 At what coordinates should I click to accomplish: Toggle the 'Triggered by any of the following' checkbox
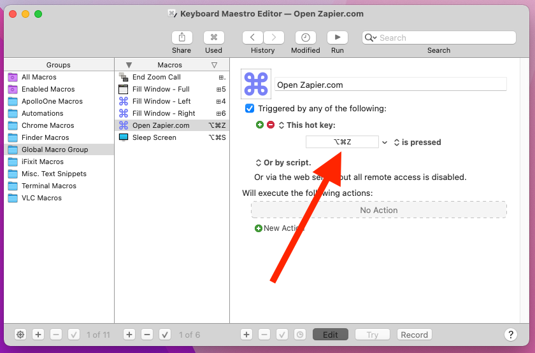[x=250, y=108]
